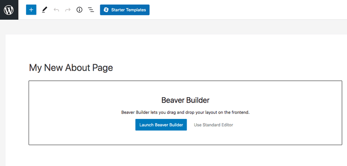This screenshot has height=166, width=347.
Task: Choose Use Standard Editor link
Action: pos(214,125)
